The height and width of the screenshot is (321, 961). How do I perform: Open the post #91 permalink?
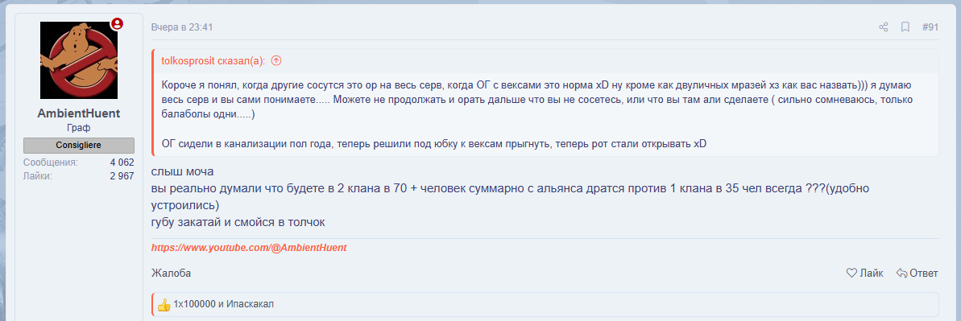pyautogui.click(x=930, y=27)
